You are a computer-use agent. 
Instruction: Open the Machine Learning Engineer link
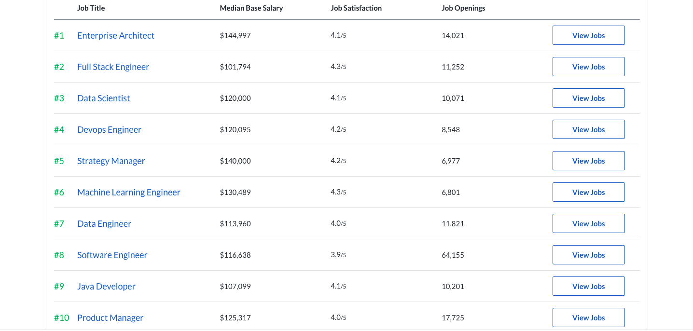click(128, 193)
